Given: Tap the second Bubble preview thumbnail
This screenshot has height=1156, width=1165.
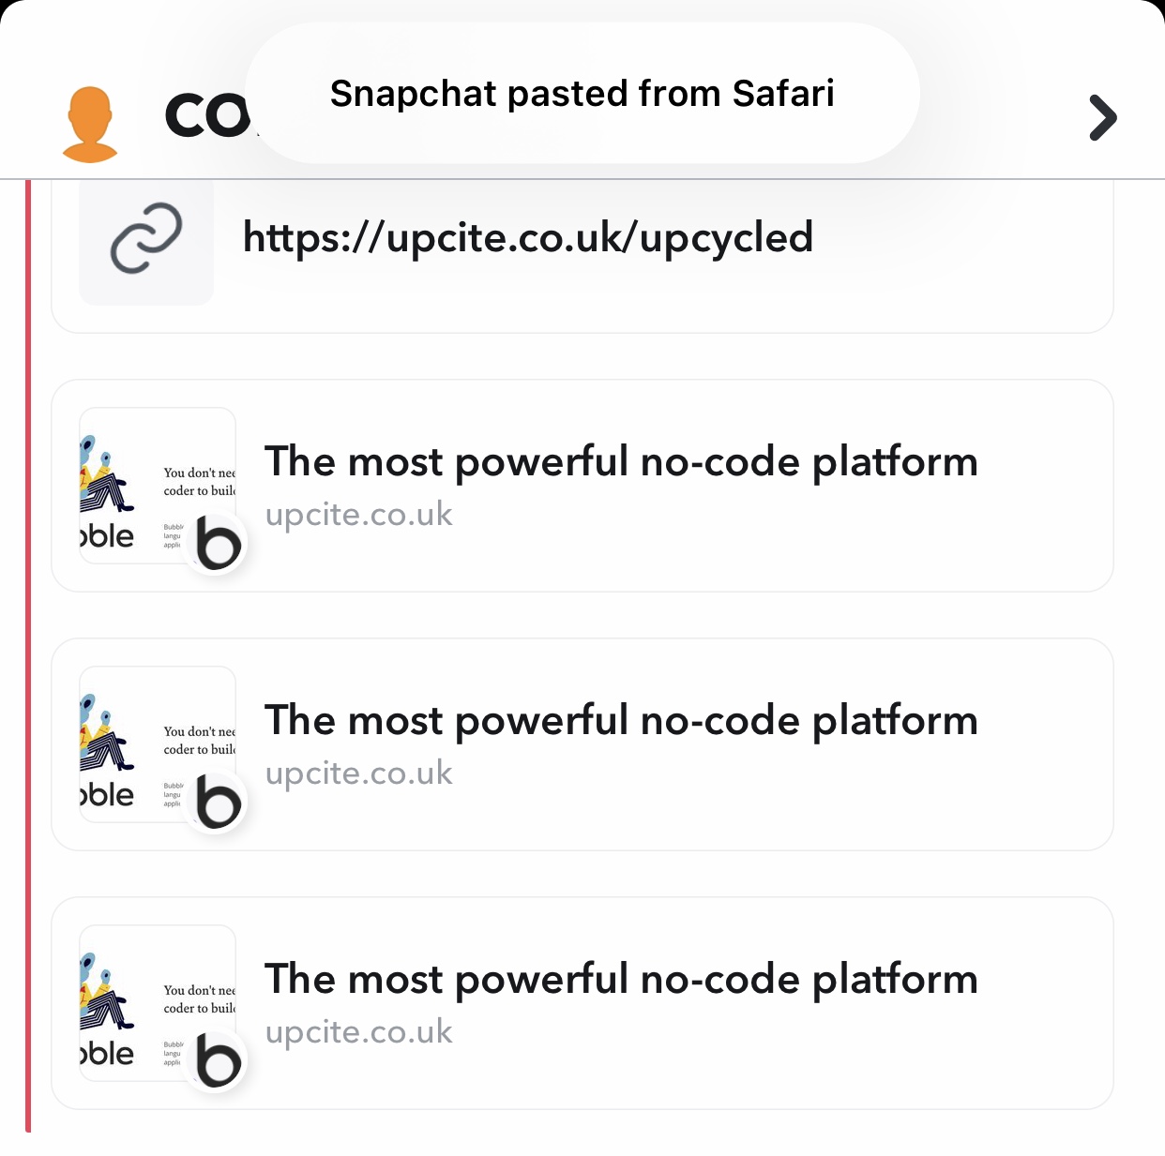Looking at the screenshot, I should pyautogui.click(x=158, y=744).
